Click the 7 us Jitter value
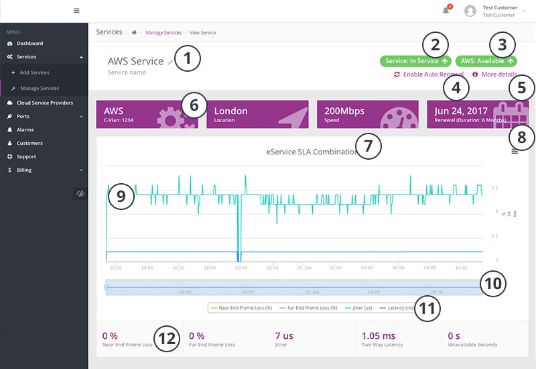The width and height of the screenshot is (536, 369). point(284,336)
